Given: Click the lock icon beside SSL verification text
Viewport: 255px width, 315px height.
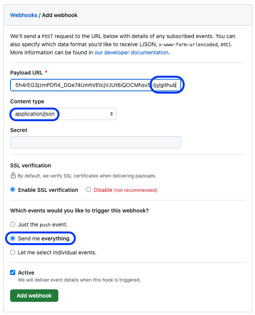Looking at the screenshot, I should pos(13,176).
